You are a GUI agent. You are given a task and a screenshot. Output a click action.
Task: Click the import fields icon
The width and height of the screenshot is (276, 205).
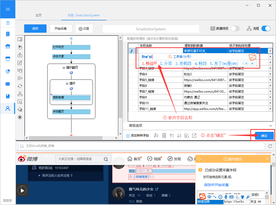pyautogui.click(x=187, y=135)
